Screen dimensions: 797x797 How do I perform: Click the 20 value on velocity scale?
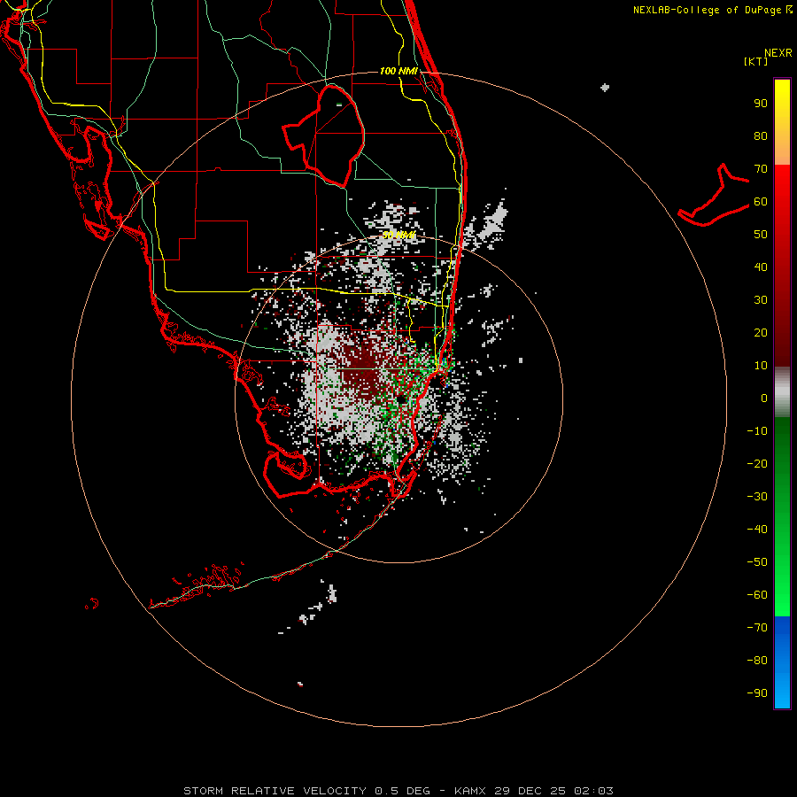point(761,333)
